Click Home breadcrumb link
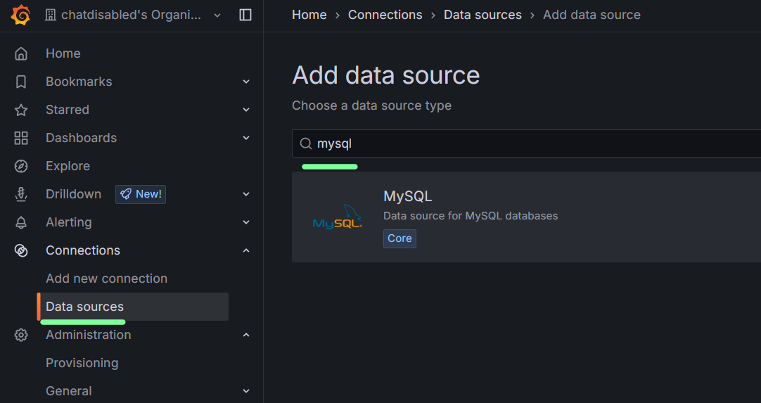The height and width of the screenshot is (403, 761). click(309, 15)
